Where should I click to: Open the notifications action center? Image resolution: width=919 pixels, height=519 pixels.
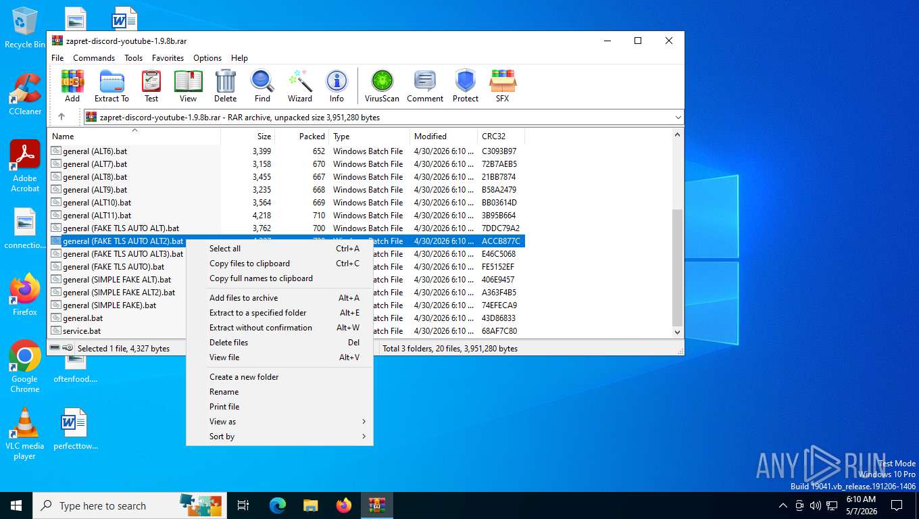click(897, 505)
